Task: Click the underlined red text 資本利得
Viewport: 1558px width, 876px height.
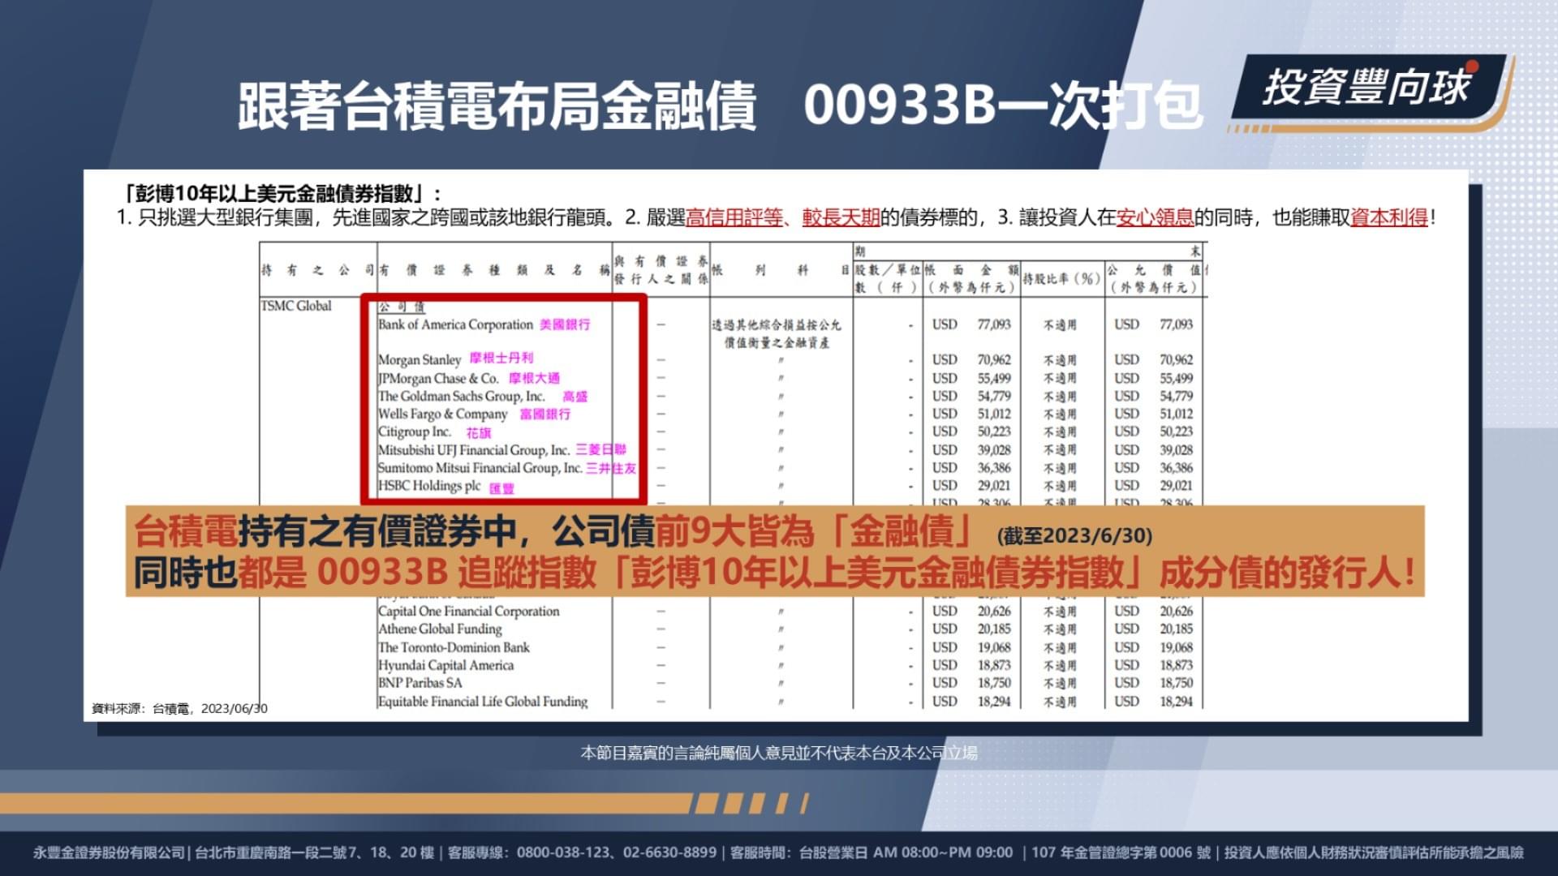Action: [x=1389, y=217]
